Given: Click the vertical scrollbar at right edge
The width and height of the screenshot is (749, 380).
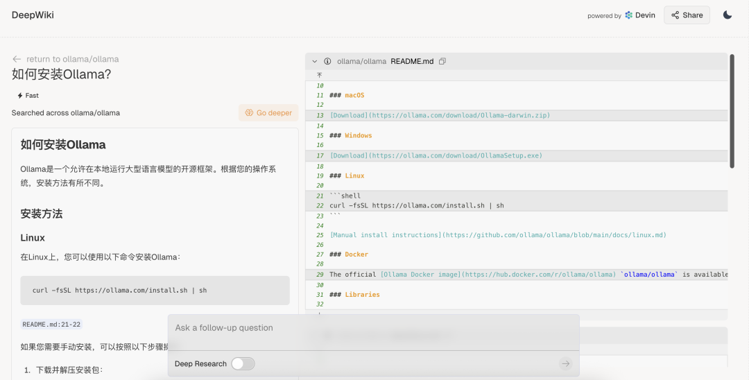Looking at the screenshot, I should point(732,111).
